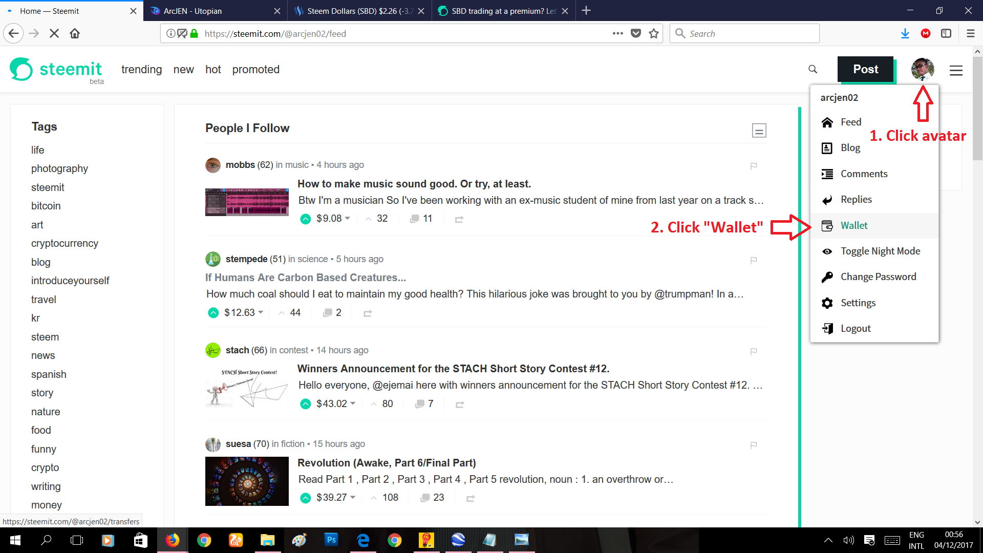The height and width of the screenshot is (553, 983).
Task: Open the cryptocurrency tag link
Action: 65,243
